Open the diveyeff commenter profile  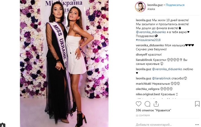(x=142, y=55)
